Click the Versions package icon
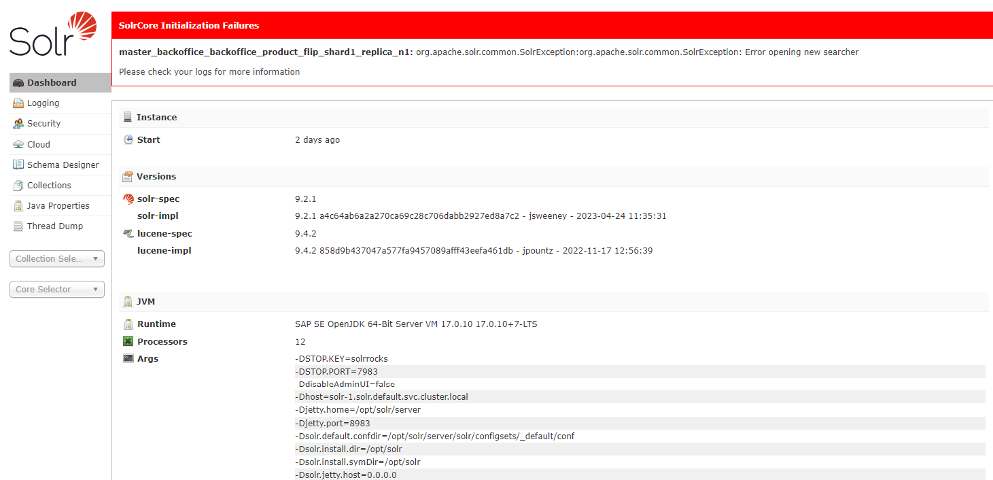The height and width of the screenshot is (480, 993). (x=128, y=176)
